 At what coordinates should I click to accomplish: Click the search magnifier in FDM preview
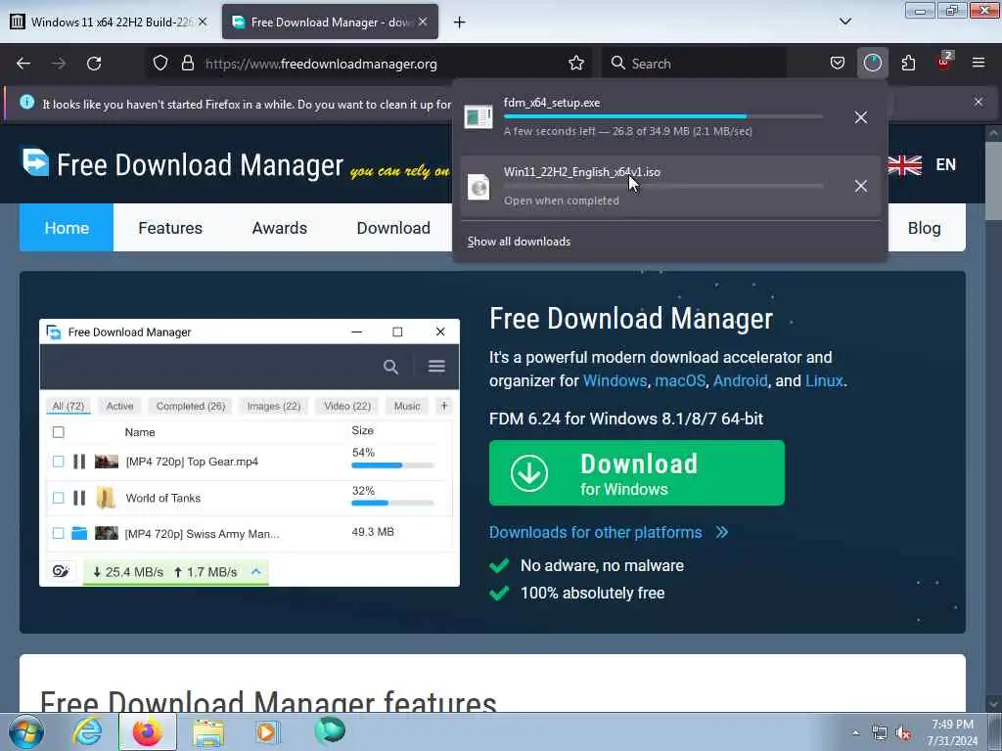click(x=390, y=367)
